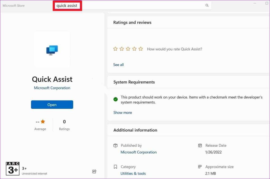270x179 pixels.
Task: Click the 2.1 MB size value
Action: tap(210, 173)
